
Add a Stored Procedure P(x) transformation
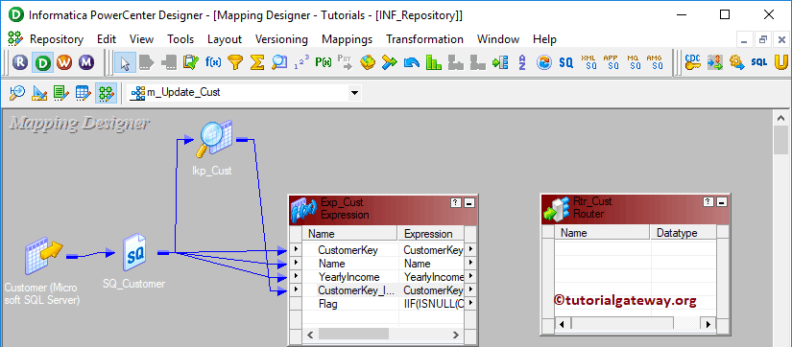tap(324, 62)
